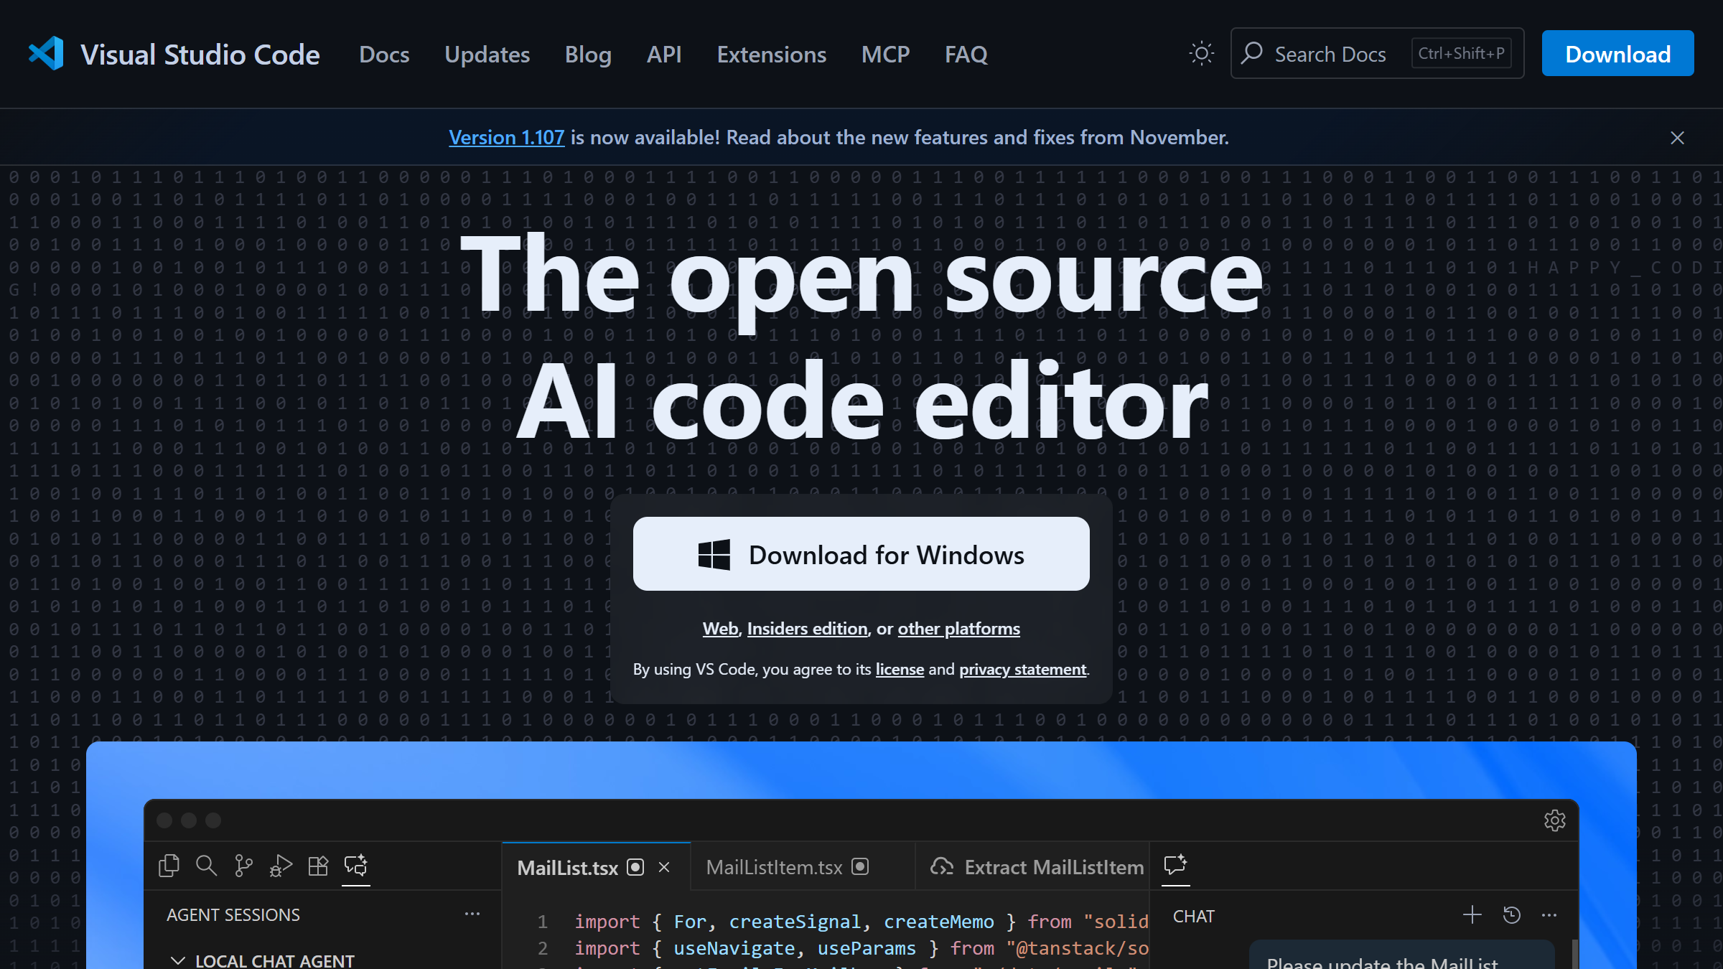Toggle the light/dark theme sun icon
Screen dimensions: 1723x969
1201,54
